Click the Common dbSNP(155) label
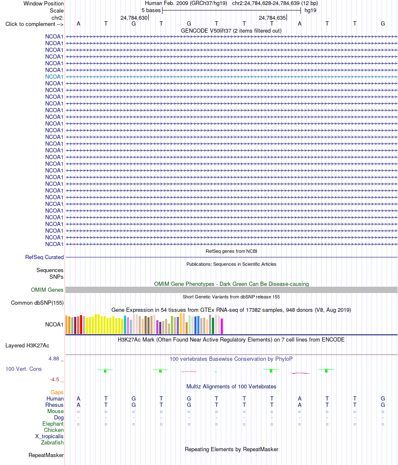 pyautogui.click(x=37, y=303)
